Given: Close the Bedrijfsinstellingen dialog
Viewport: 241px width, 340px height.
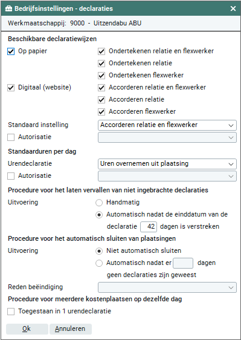Looking at the screenshot, I should coord(233,8).
